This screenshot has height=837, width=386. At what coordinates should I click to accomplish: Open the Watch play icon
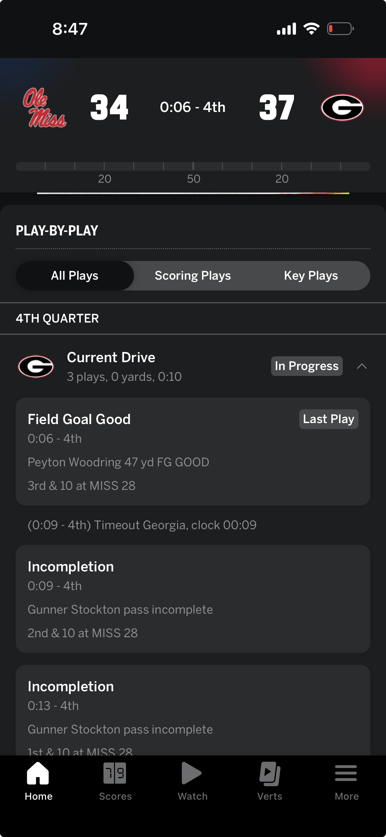(x=192, y=773)
